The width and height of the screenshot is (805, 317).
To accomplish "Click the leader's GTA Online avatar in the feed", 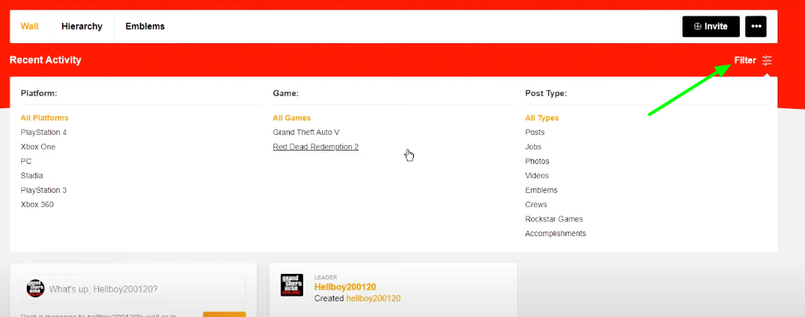I will (291, 285).
